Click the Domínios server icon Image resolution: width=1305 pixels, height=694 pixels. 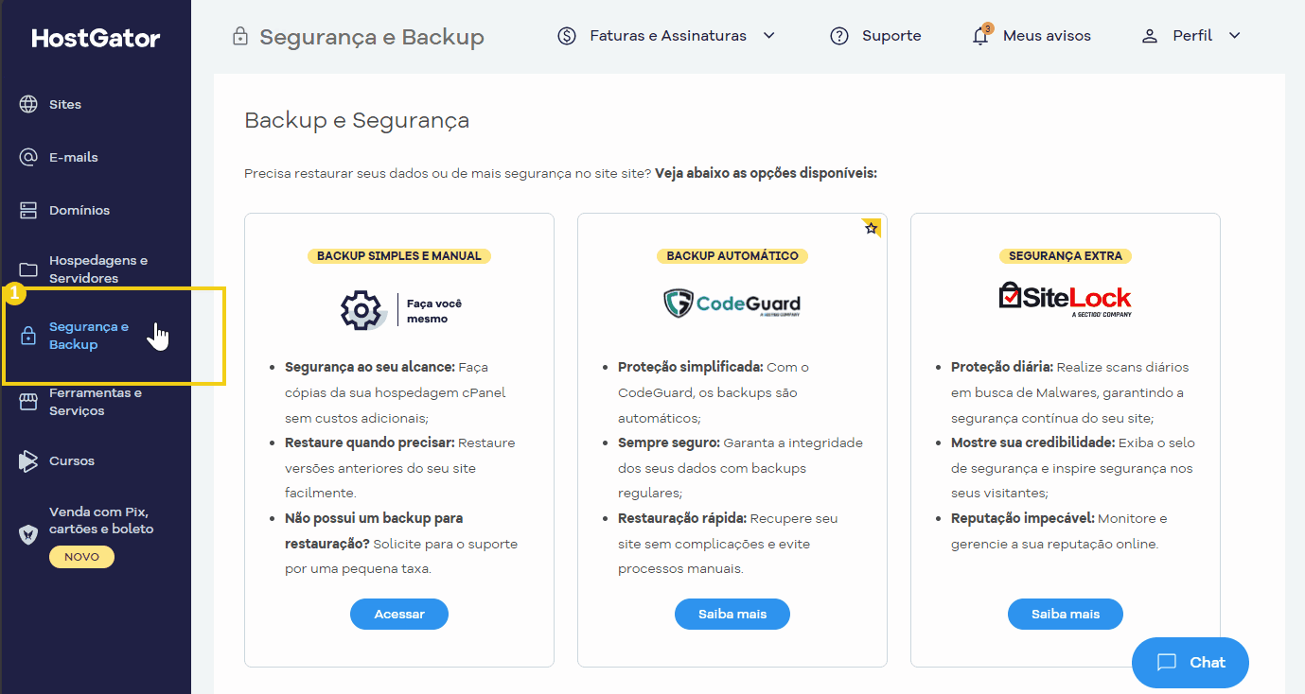point(28,210)
